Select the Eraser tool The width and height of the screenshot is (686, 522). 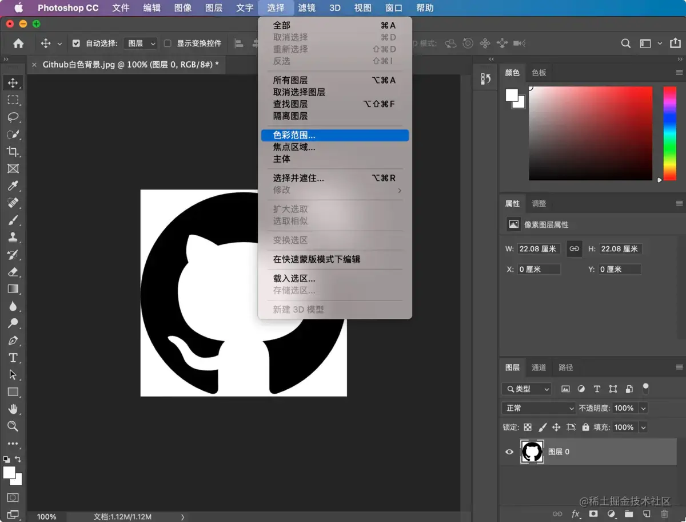pos(13,272)
